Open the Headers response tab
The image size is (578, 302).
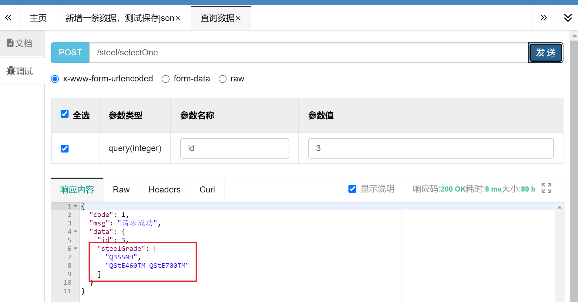coord(165,190)
